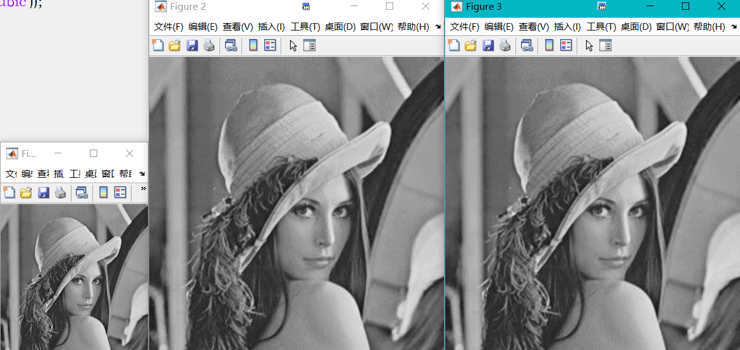
Task: Insert legend via Figure 2 toolbar icon
Action: point(270,45)
